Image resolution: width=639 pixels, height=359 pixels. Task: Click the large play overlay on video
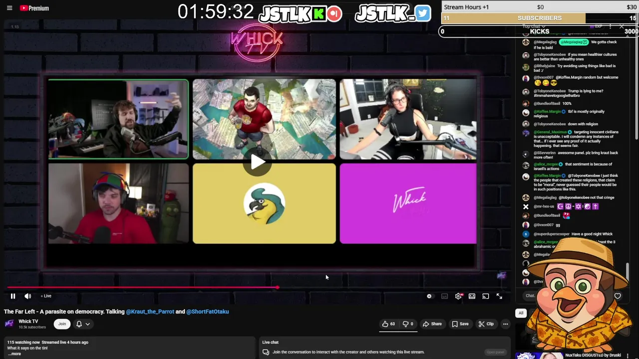(x=258, y=162)
